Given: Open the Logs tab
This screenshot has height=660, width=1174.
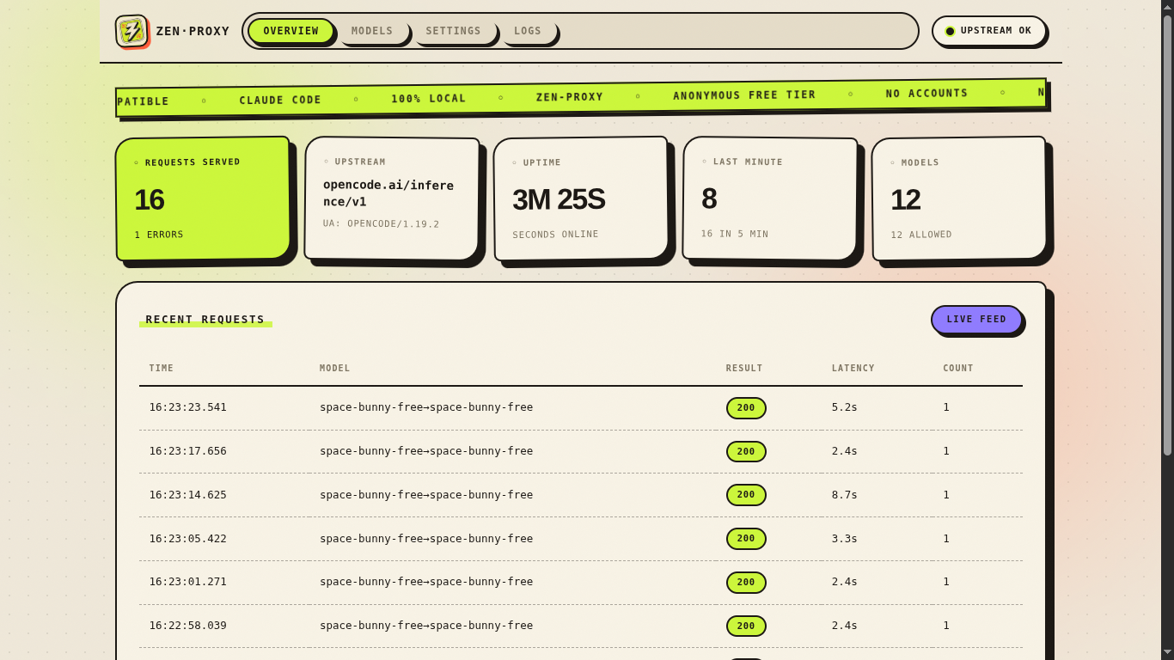Looking at the screenshot, I should [528, 31].
